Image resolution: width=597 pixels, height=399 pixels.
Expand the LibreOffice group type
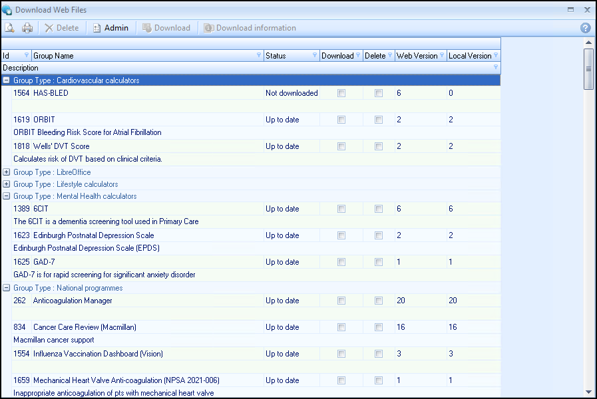[7, 172]
